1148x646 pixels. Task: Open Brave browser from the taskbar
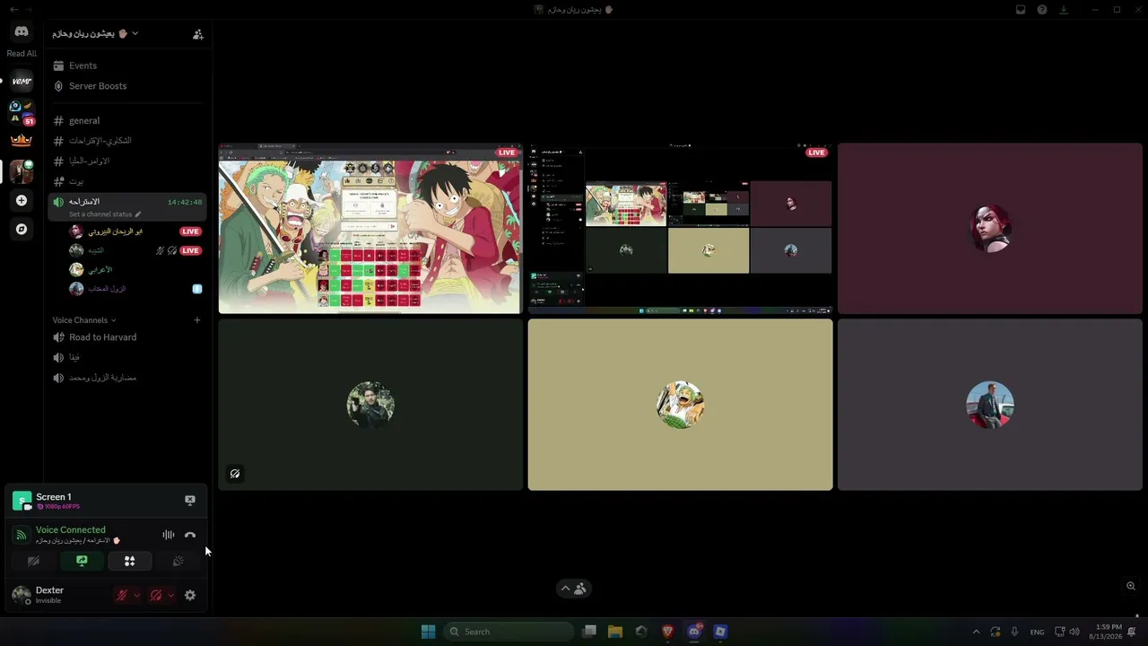coord(668,632)
